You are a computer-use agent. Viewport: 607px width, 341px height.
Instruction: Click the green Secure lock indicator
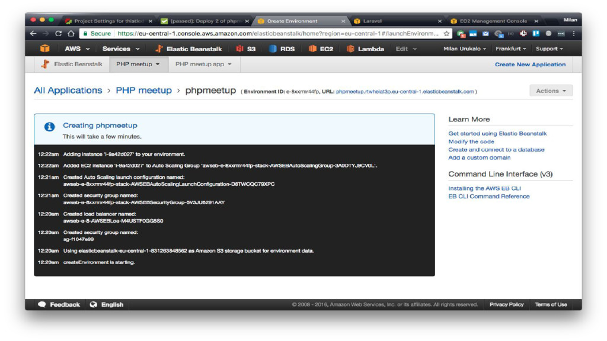click(97, 34)
